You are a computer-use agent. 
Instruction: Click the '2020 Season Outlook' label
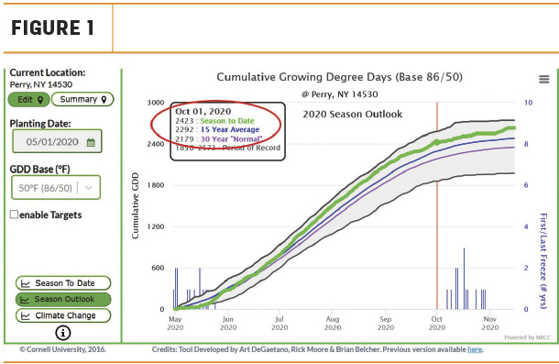pos(352,115)
